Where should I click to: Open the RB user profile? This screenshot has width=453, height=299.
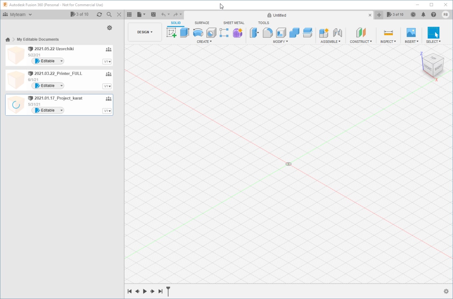tap(445, 15)
